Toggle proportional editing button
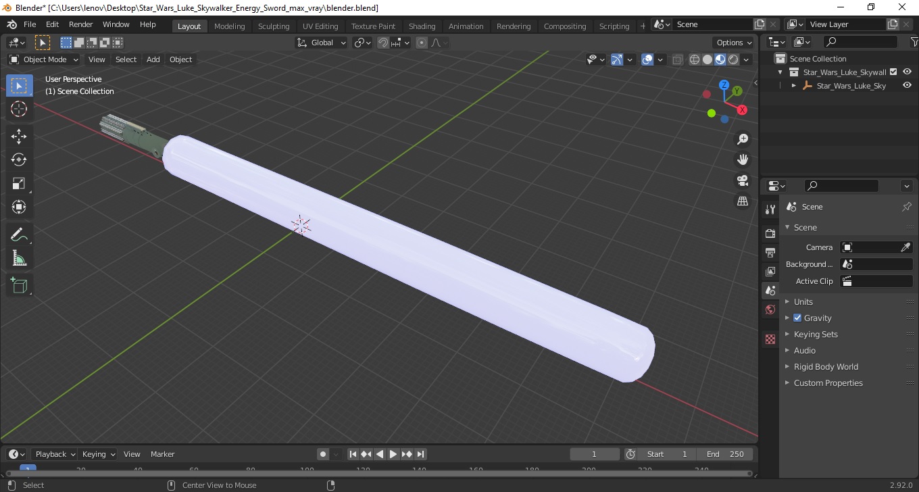Image resolution: width=919 pixels, height=492 pixels. (422, 43)
